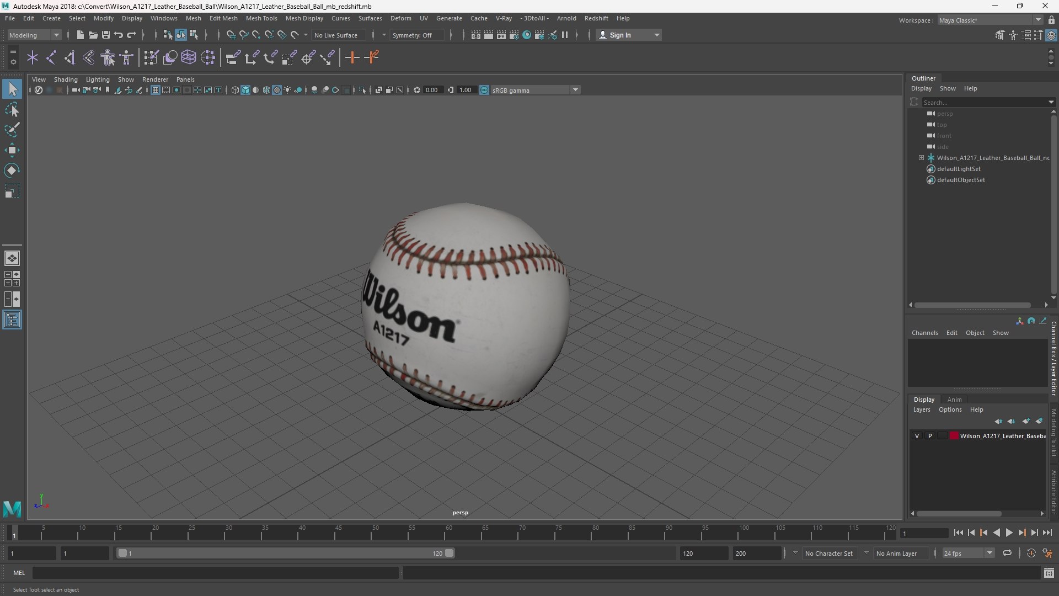The image size is (1059, 596).
Task: Click the New Scene icon
Action: pos(81,35)
